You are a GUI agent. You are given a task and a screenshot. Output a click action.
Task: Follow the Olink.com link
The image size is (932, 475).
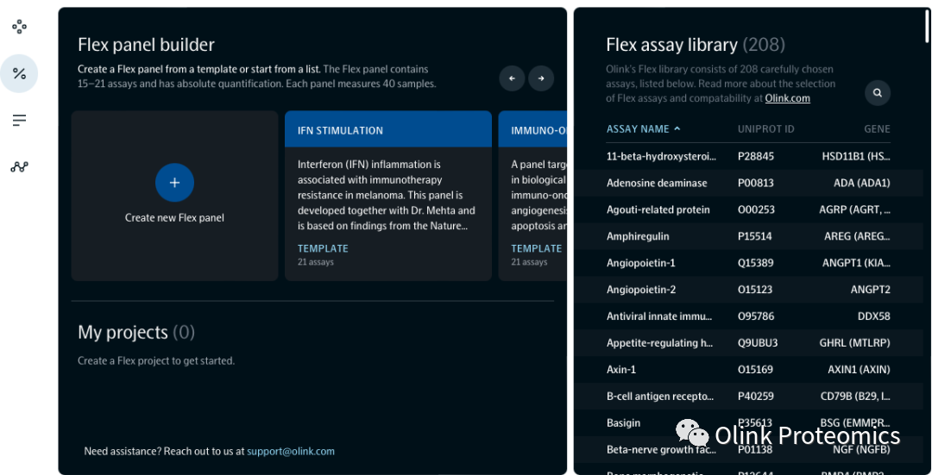[x=787, y=98]
